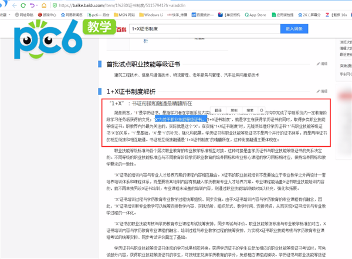Viewport: 352px width, 259px height.
Task: Click the 析 link in the table of contents
Action: tap(145, 41)
